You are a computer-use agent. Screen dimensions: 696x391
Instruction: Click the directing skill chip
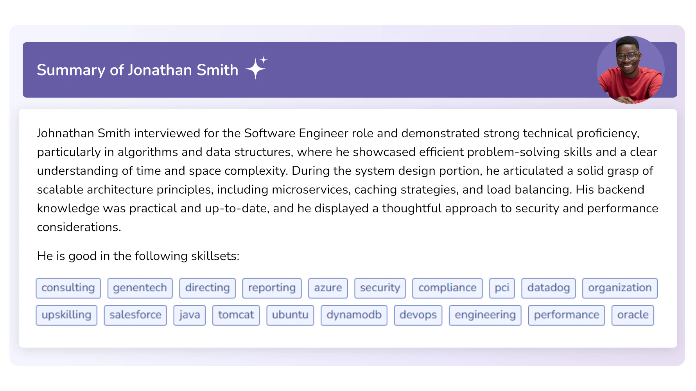[207, 288]
